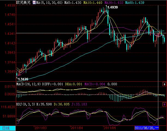The width and height of the screenshot is (167, 131).
Task: Click the 欧元美元 symbol title
Action: pos(23,2)
